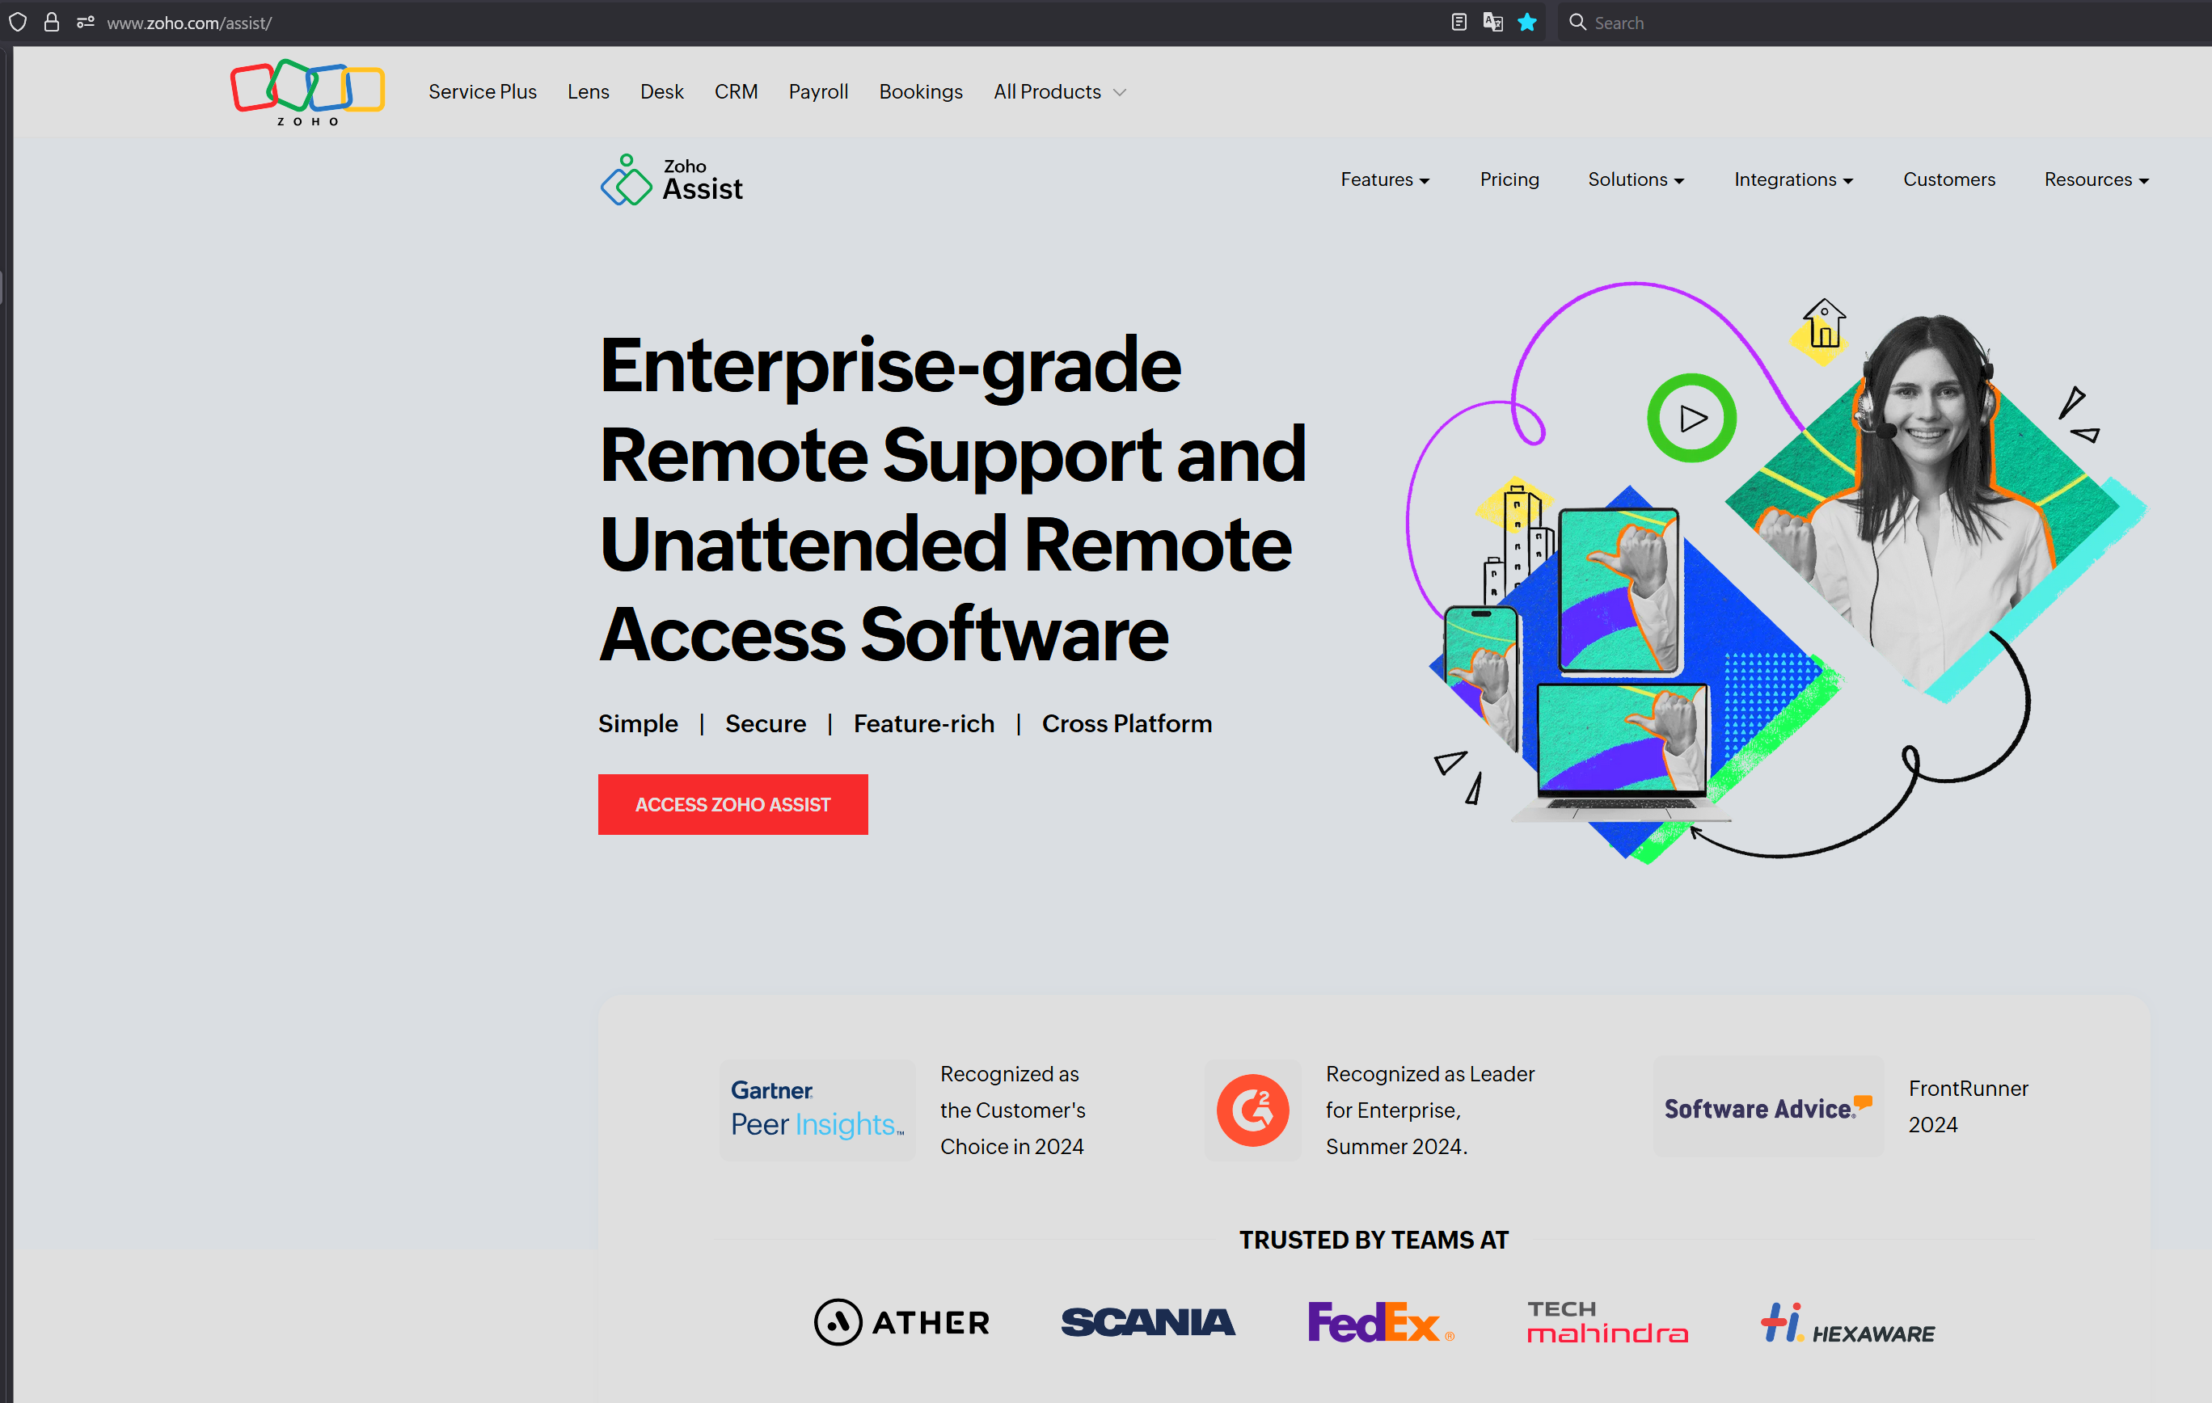Click the 'Simple' tagline text

[x=638, y=723]
